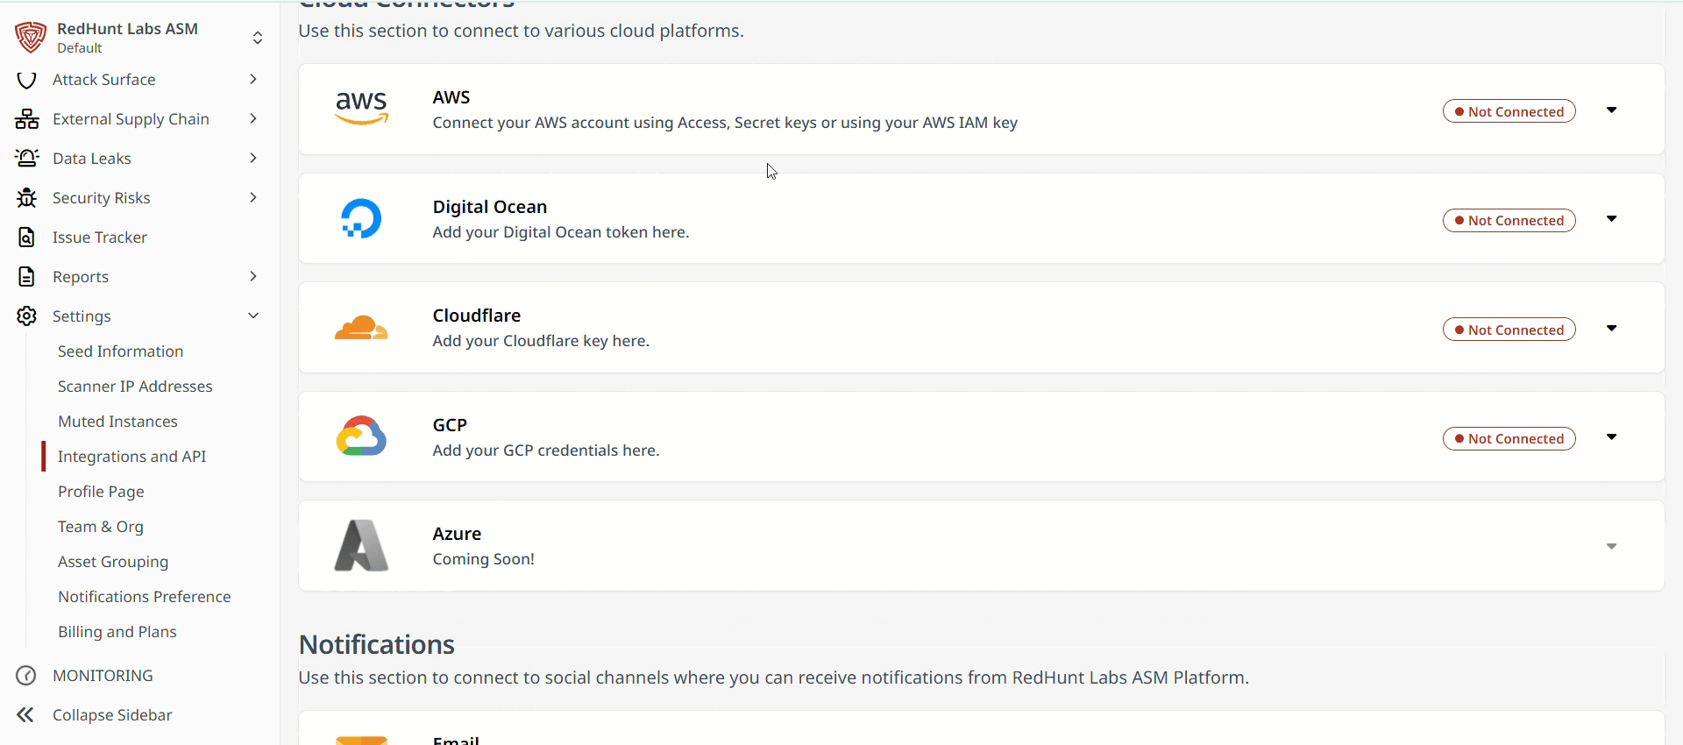Go to Profile Page
1683x745 pixels.
[x=101, y=492]
